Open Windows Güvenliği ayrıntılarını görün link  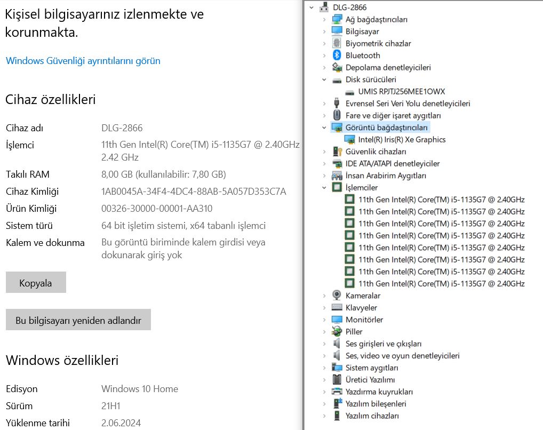coord(83,61)
